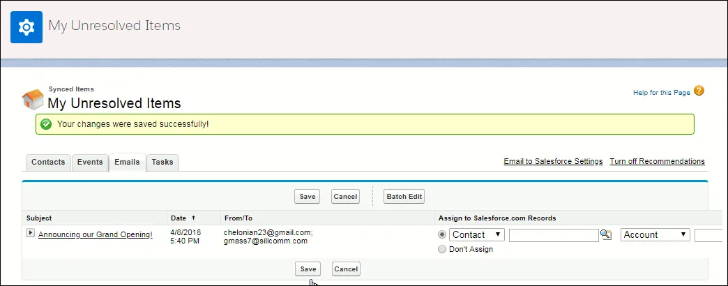Image resolution: width=728 pixels, height=286 pixels.
Task: Click the bottom Save button
Action: pos(308,269)
